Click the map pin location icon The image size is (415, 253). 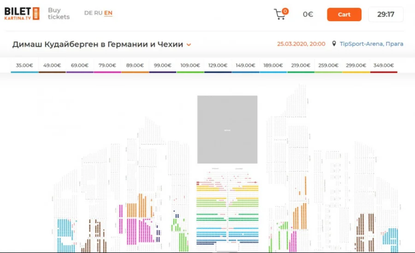click(x=334, y=44)
